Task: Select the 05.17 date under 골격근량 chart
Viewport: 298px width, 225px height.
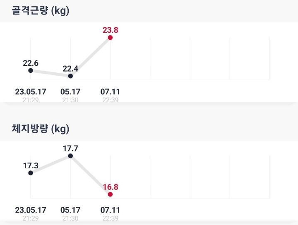Action: pyautogui.click(x=70, y=92)
